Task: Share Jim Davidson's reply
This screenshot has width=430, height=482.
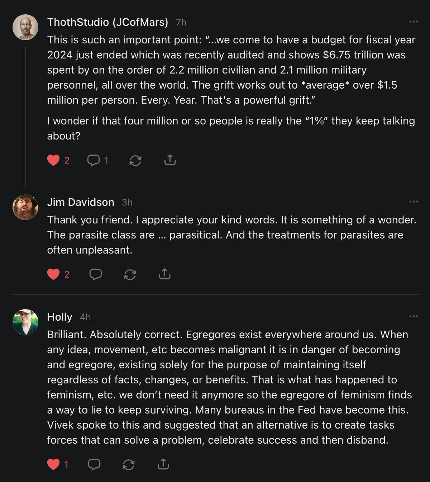Action: pos(164,274)
